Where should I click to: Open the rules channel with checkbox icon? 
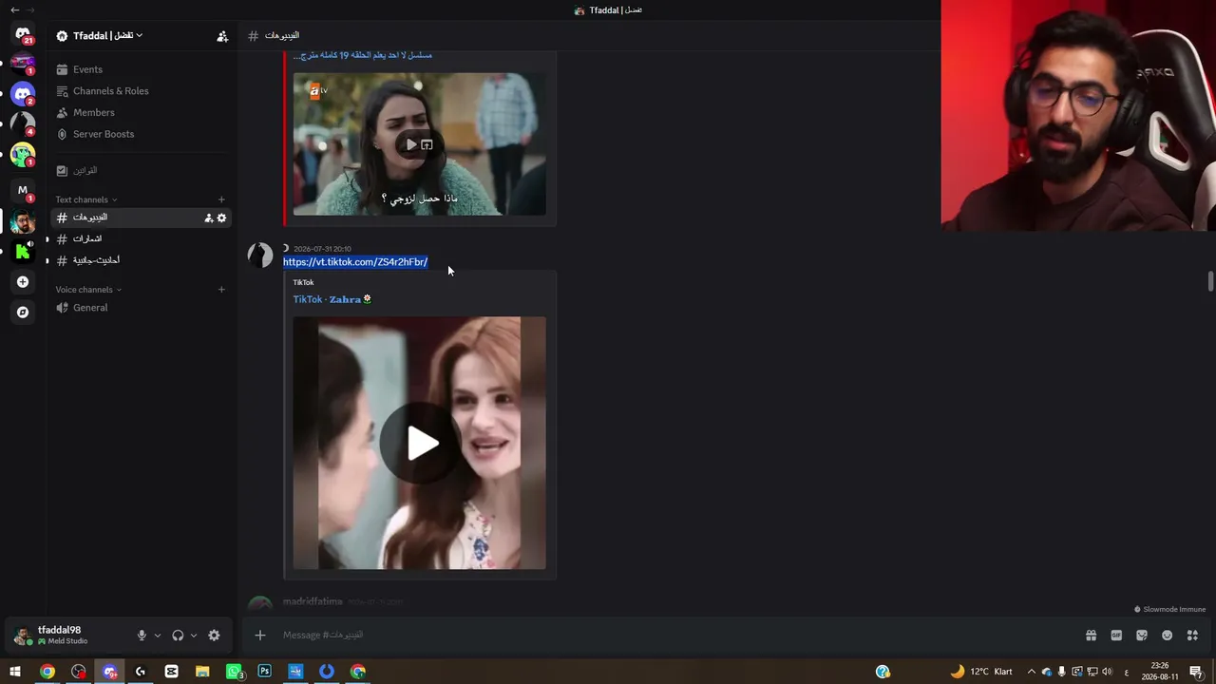pos(140,171)
